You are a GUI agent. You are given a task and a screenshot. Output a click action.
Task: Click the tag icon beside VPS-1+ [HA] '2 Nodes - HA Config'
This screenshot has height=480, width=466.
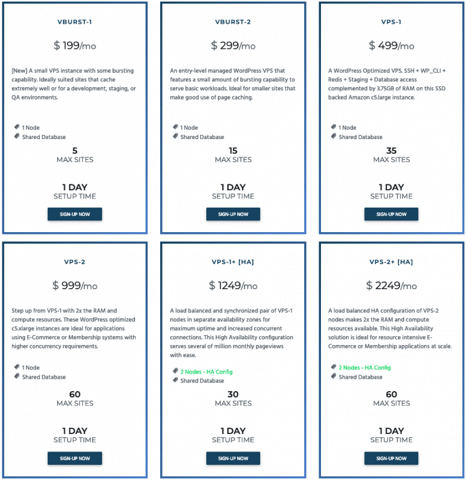(175, 371)
